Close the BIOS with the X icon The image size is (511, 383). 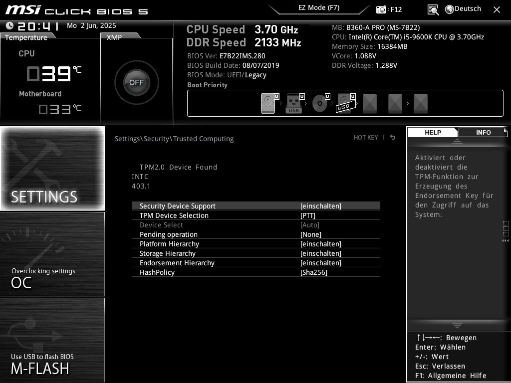point(497,10)
